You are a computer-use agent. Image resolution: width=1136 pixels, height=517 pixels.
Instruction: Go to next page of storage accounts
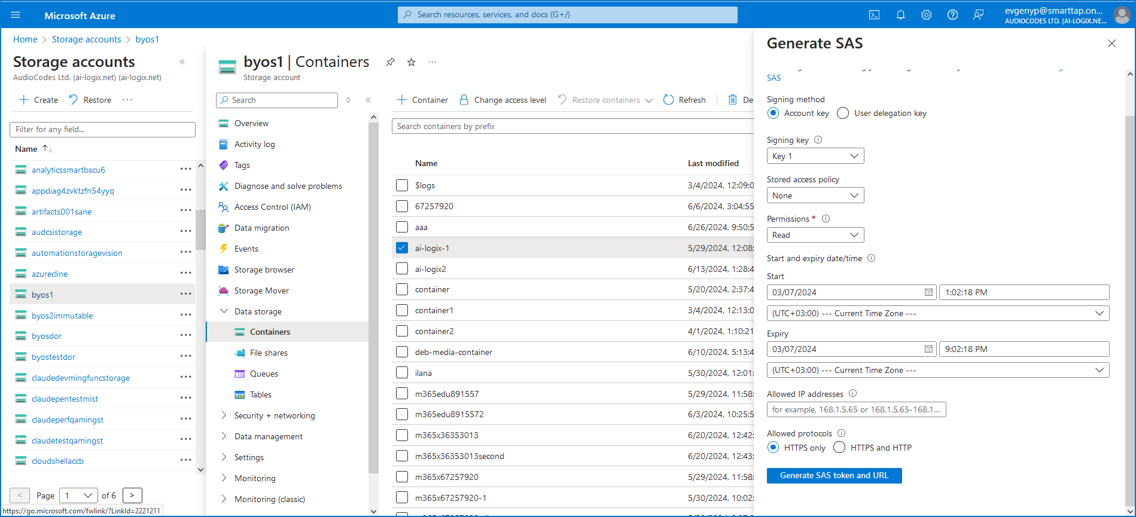tap(132, 495)
